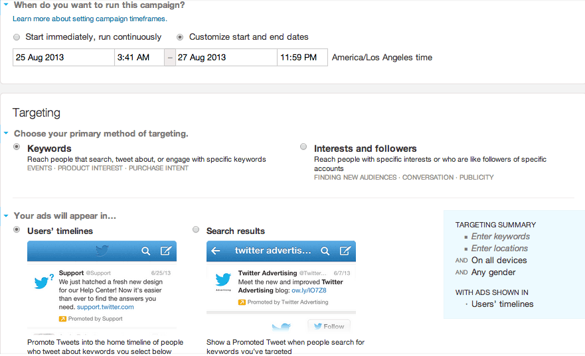Select 'Search results' ad placement radio button
Screen dimensions: 585x356
click(196, 229)
